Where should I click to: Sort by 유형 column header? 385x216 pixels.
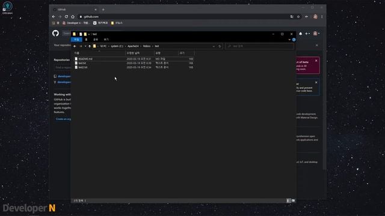pyautogui.click(x=166, y=53)
